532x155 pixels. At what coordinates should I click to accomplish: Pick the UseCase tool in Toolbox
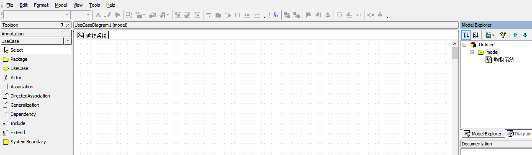[36, 68]
